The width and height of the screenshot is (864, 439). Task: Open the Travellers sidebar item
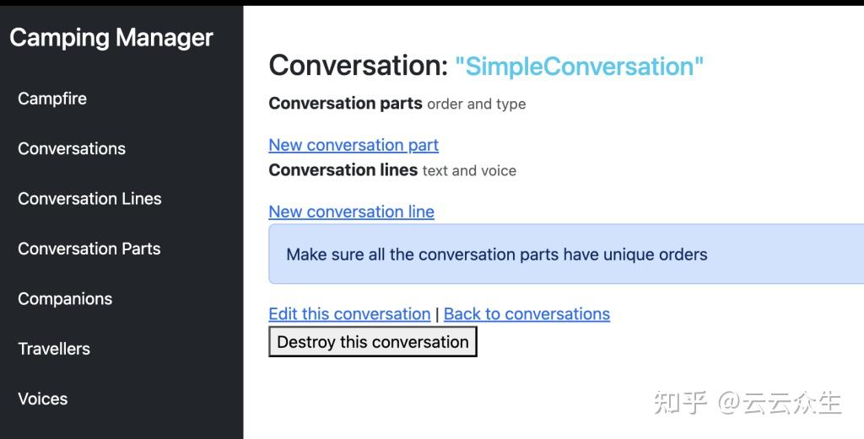[54, 349]
